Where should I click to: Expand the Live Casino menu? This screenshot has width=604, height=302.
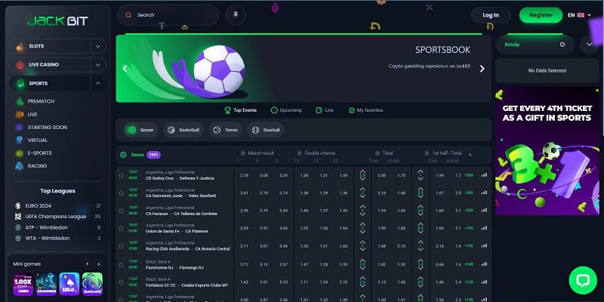point(98,65)
